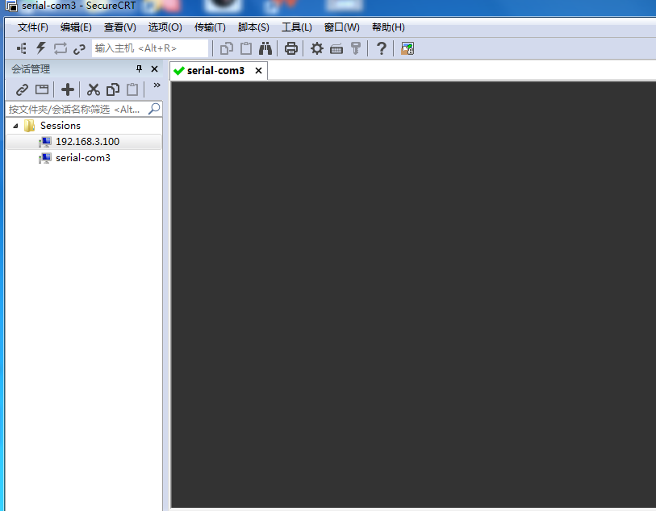
Task: Click the Public-Key Assistant key icon
Action: pos(356,48)
